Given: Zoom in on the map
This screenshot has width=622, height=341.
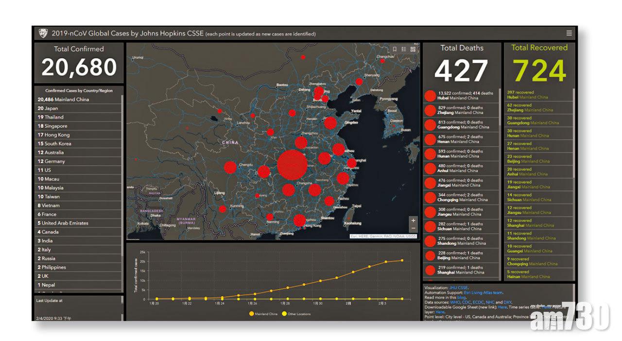Looking at the screenshot, I should pos(413,220).
